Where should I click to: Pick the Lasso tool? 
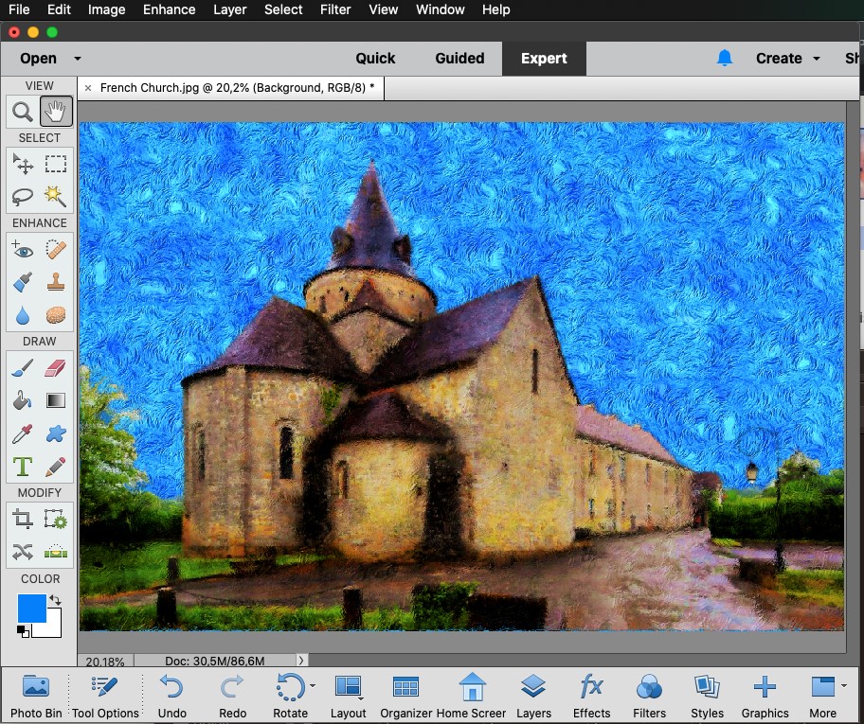[x=23, y=196]
